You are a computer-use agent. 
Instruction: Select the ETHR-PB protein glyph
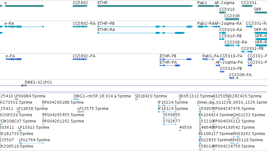tap(176, 59)
